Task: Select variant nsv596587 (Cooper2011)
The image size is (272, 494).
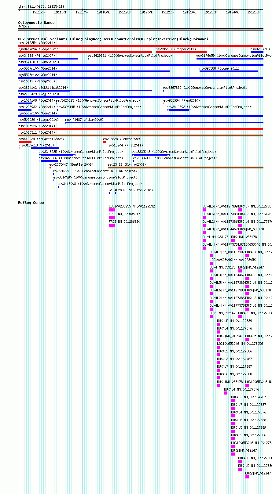Action: tap(176, 49)
